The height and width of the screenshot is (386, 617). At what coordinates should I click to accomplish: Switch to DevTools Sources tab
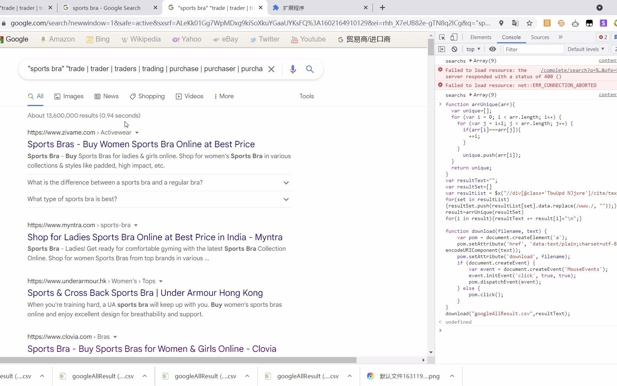pyautogui.click(x=540, y=37)
